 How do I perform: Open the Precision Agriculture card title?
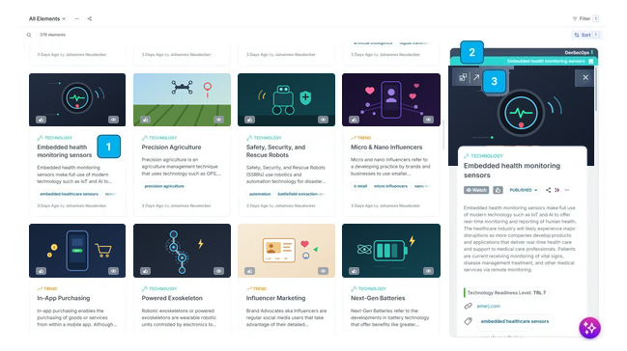tap(171, 147)
